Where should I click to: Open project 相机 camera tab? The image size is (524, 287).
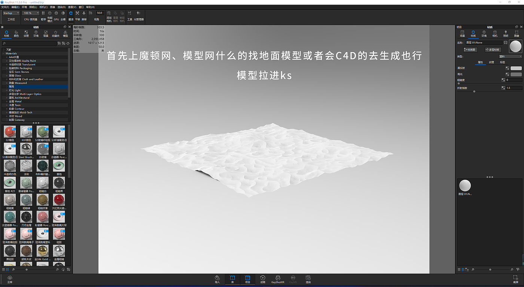pyautogui.click(x=495, y=34)
